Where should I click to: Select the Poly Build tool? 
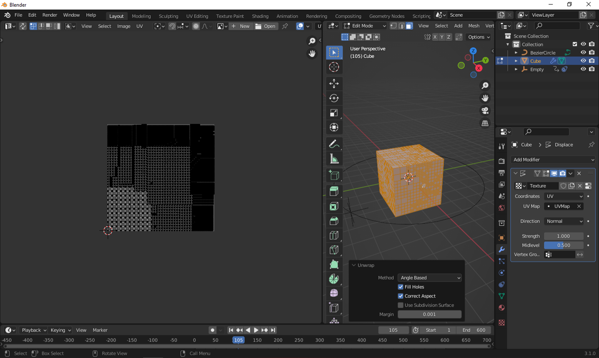pos(334,265)
